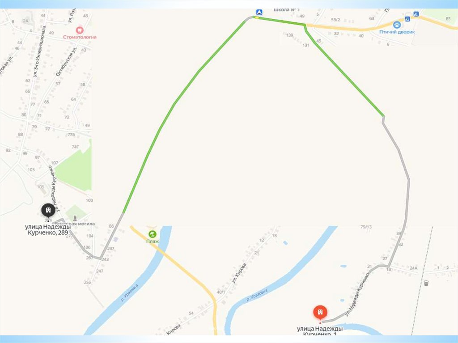This screenshot has height=343, width=458.
Task: Click the blue shop icon beside Птичий дворик
Action: click(x=407, y=19)
